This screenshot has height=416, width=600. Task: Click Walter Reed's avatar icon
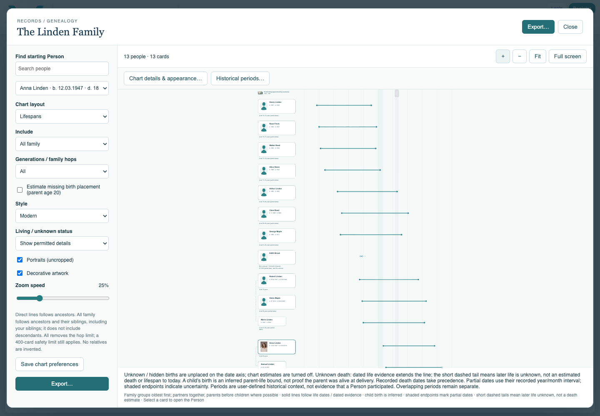tap(264, 150)
